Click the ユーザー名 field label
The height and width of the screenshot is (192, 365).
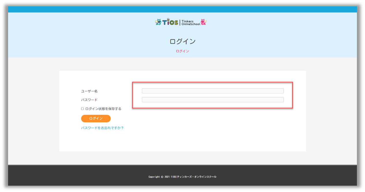click(89, 91)
